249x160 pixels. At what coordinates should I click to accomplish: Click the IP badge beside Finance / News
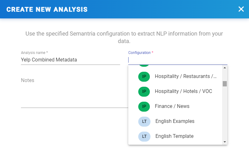pyautogui.click(x=144, y=106)
